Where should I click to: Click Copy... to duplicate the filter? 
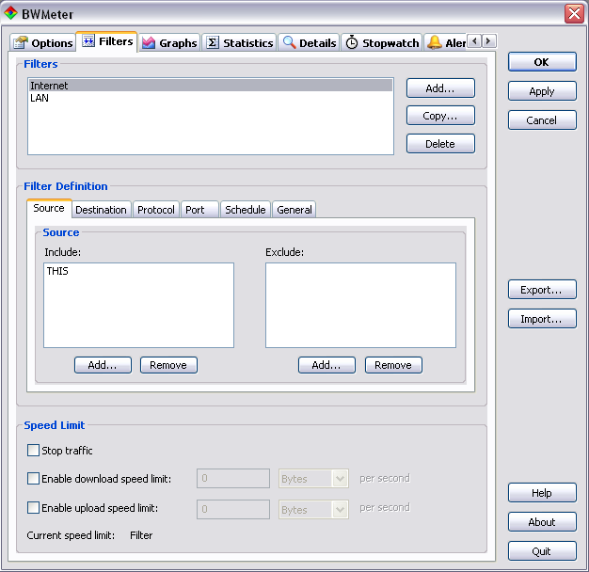tap(440, 116)
